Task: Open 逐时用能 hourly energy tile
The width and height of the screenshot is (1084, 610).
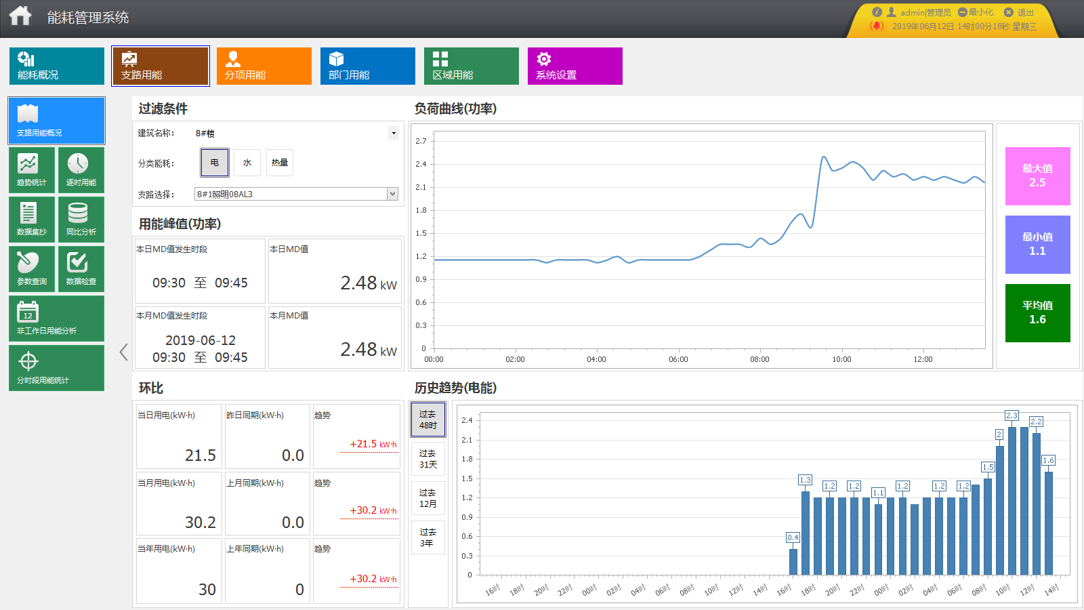Action: pyautogui.click(x=81, y=169)
